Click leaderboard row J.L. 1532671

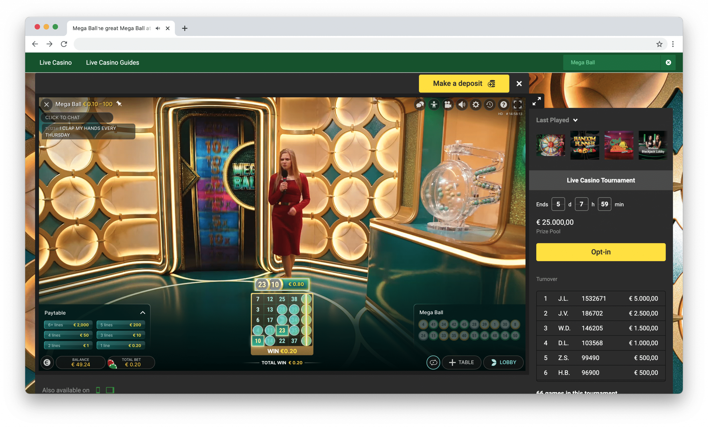(x=601, y=299)
